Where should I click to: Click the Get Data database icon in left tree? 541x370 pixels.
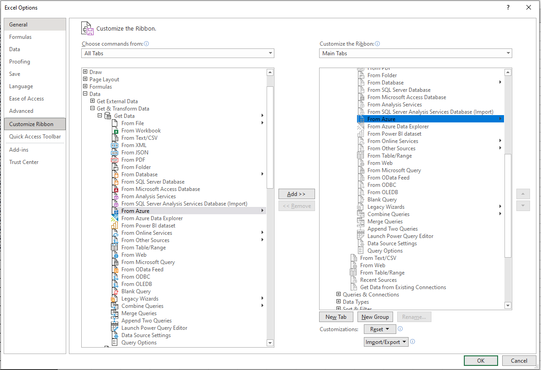click(x=108, y=116)
